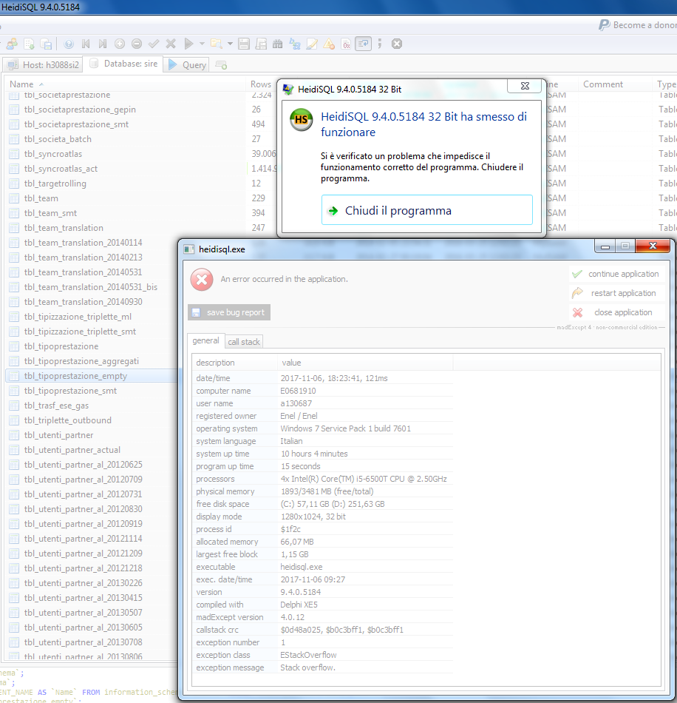Image resolution: width=677 pixels, height=703 pixels.
Task: Click the replace text icon
Action: click(x=295, y=44)
